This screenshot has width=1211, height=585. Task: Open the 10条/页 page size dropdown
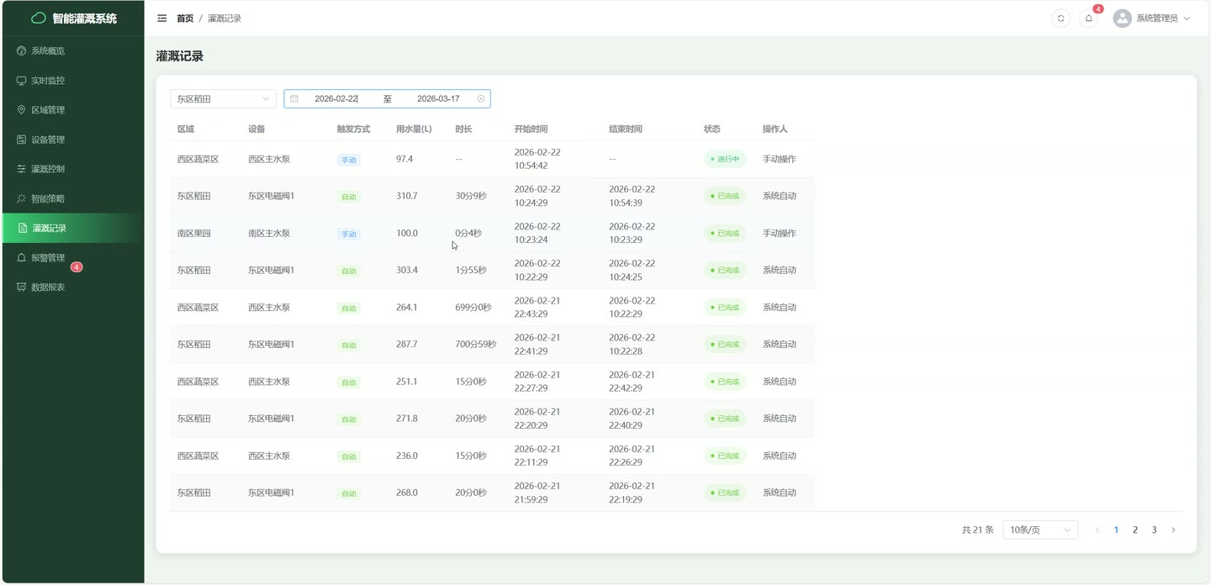point(1040,530)
